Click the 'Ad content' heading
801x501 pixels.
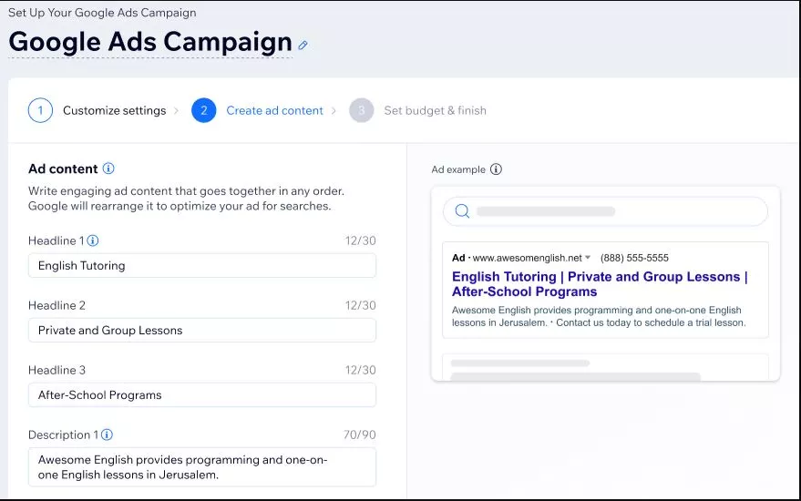pos(63,169)
